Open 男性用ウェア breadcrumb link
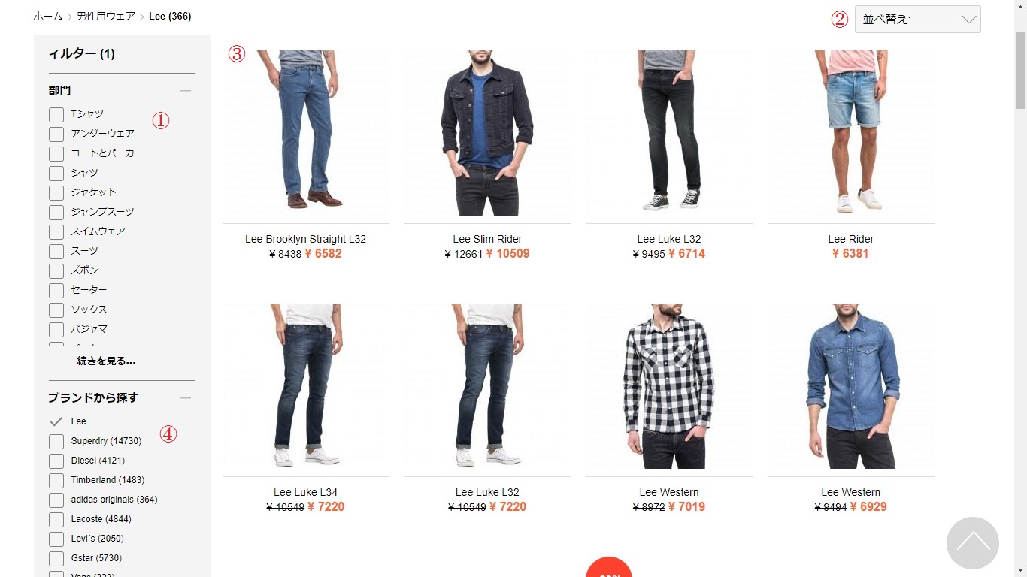This screenshot has height=577, width=1027. (106, 16)
